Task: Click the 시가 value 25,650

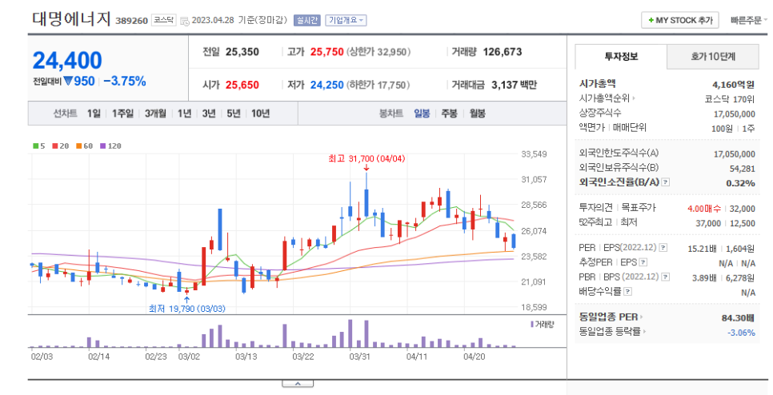Action: pyautogui.click(x=242, y=85)
